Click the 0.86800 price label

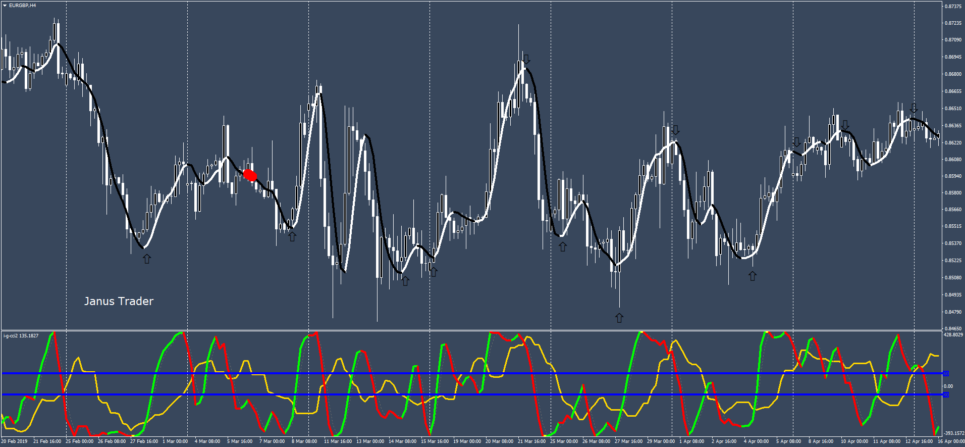953,74
